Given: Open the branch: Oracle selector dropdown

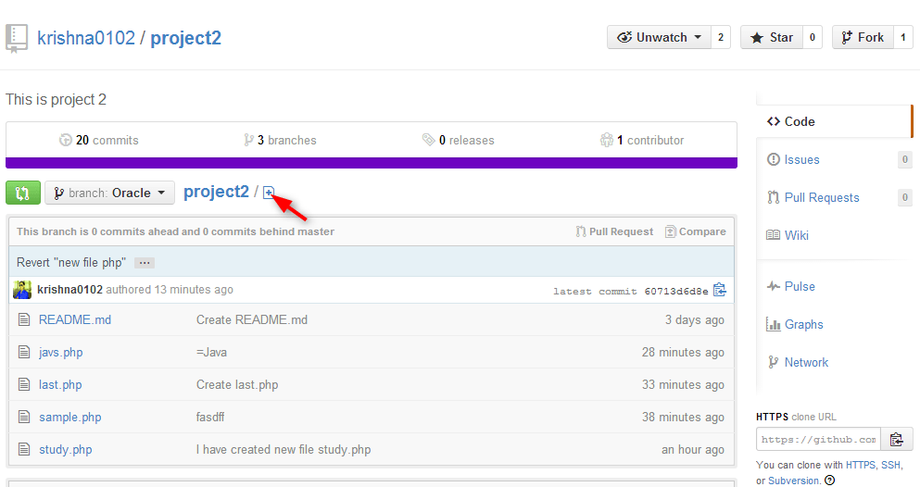Looking at the screenshot, I should coord(109,193).
